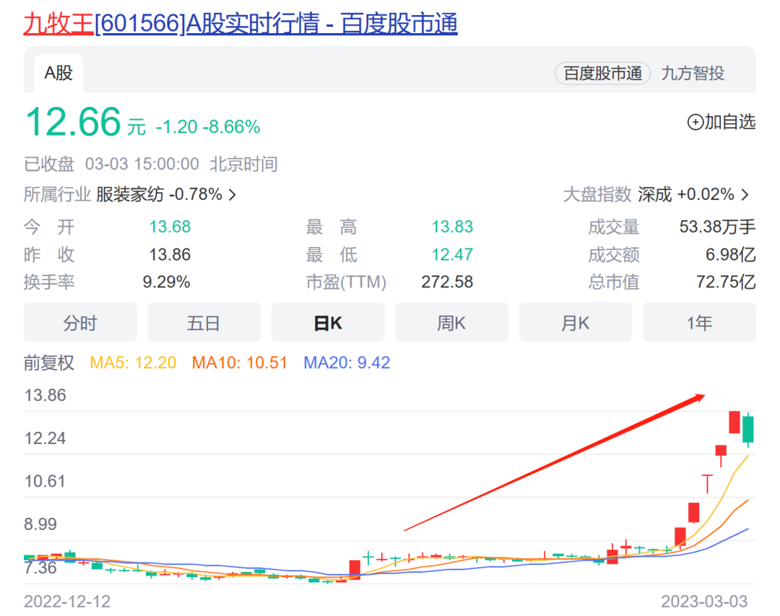Click the 最低 value 12.47

tap(452, 255)
